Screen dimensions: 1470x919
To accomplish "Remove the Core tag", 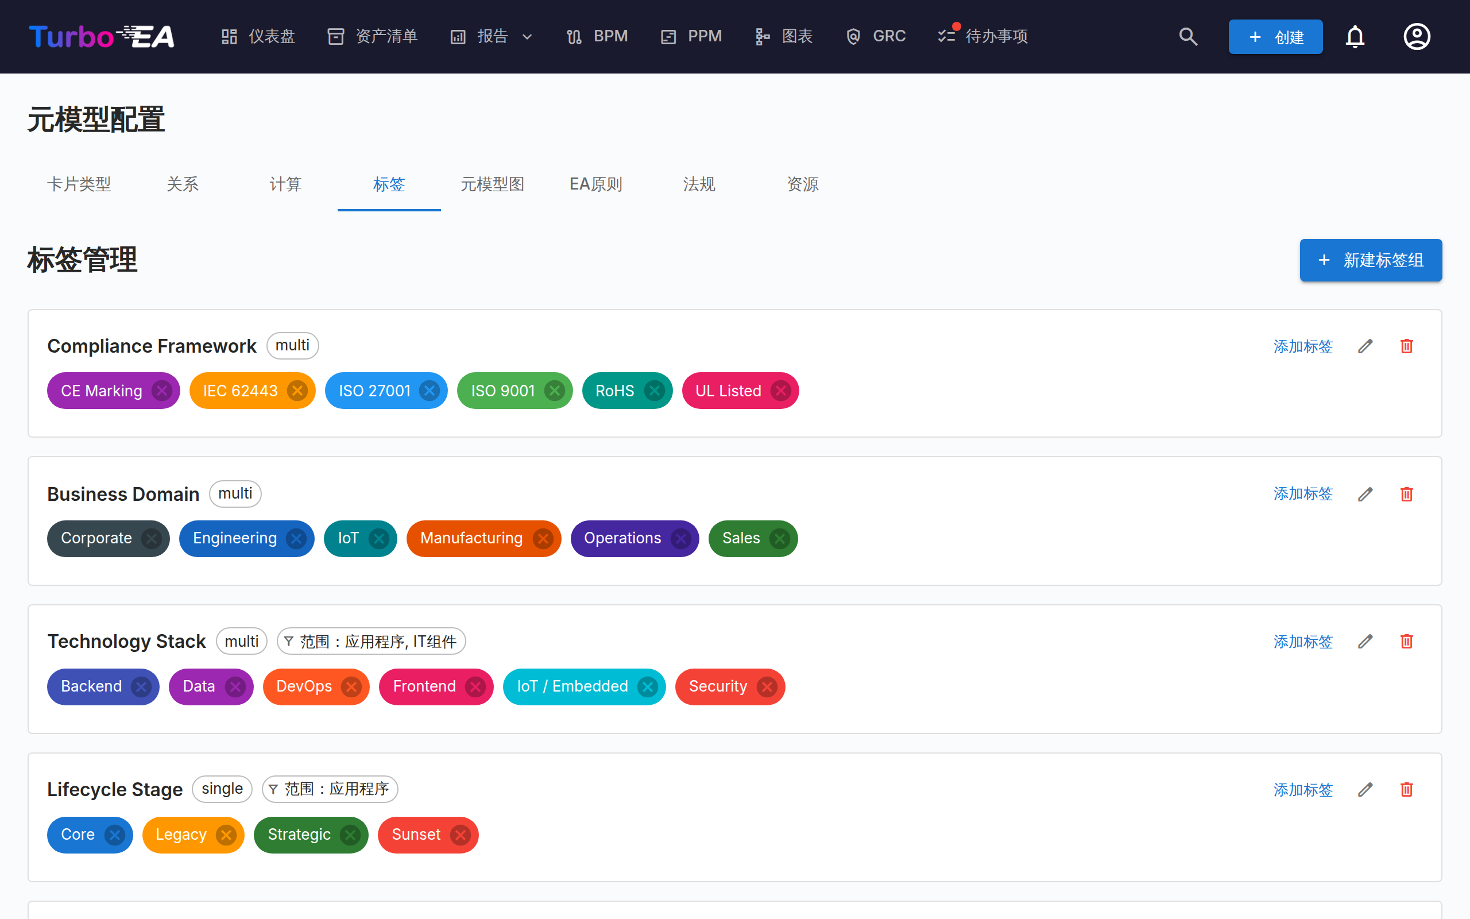I will pos(114,835).
